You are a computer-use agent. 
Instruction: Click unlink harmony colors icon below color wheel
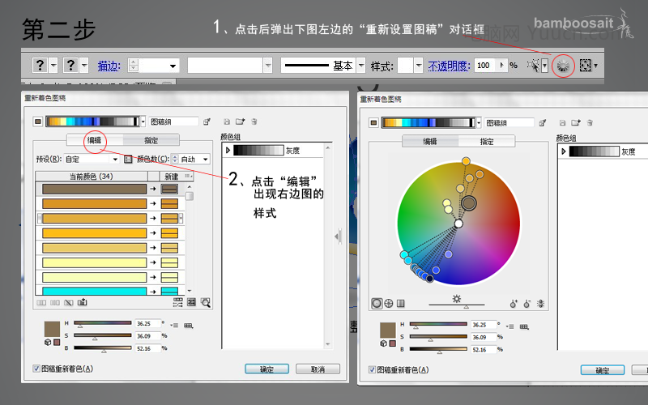[540, 304]
